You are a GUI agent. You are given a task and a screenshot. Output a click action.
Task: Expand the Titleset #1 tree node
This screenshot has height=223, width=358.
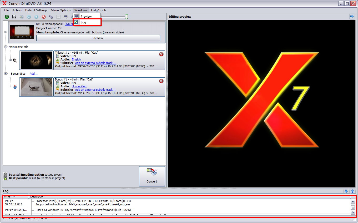tap(11, 60)
